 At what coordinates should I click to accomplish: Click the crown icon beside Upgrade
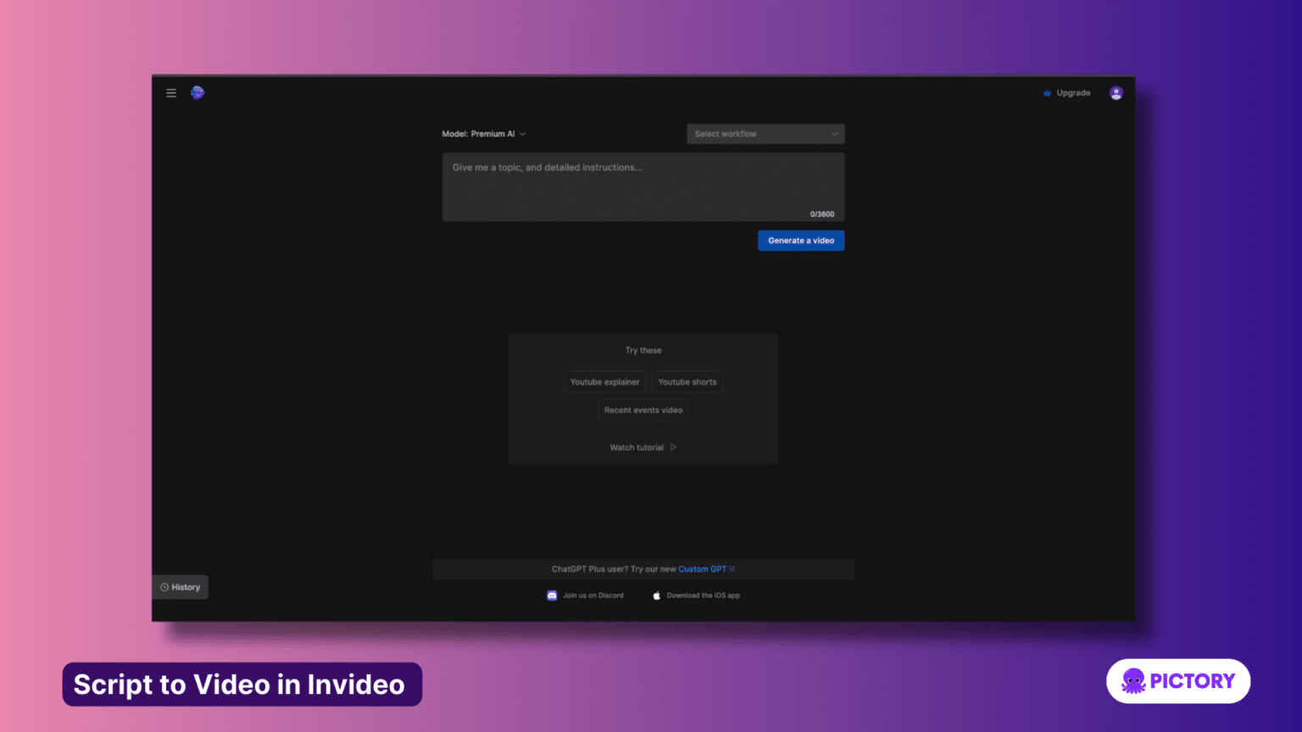pos(1046,92)
